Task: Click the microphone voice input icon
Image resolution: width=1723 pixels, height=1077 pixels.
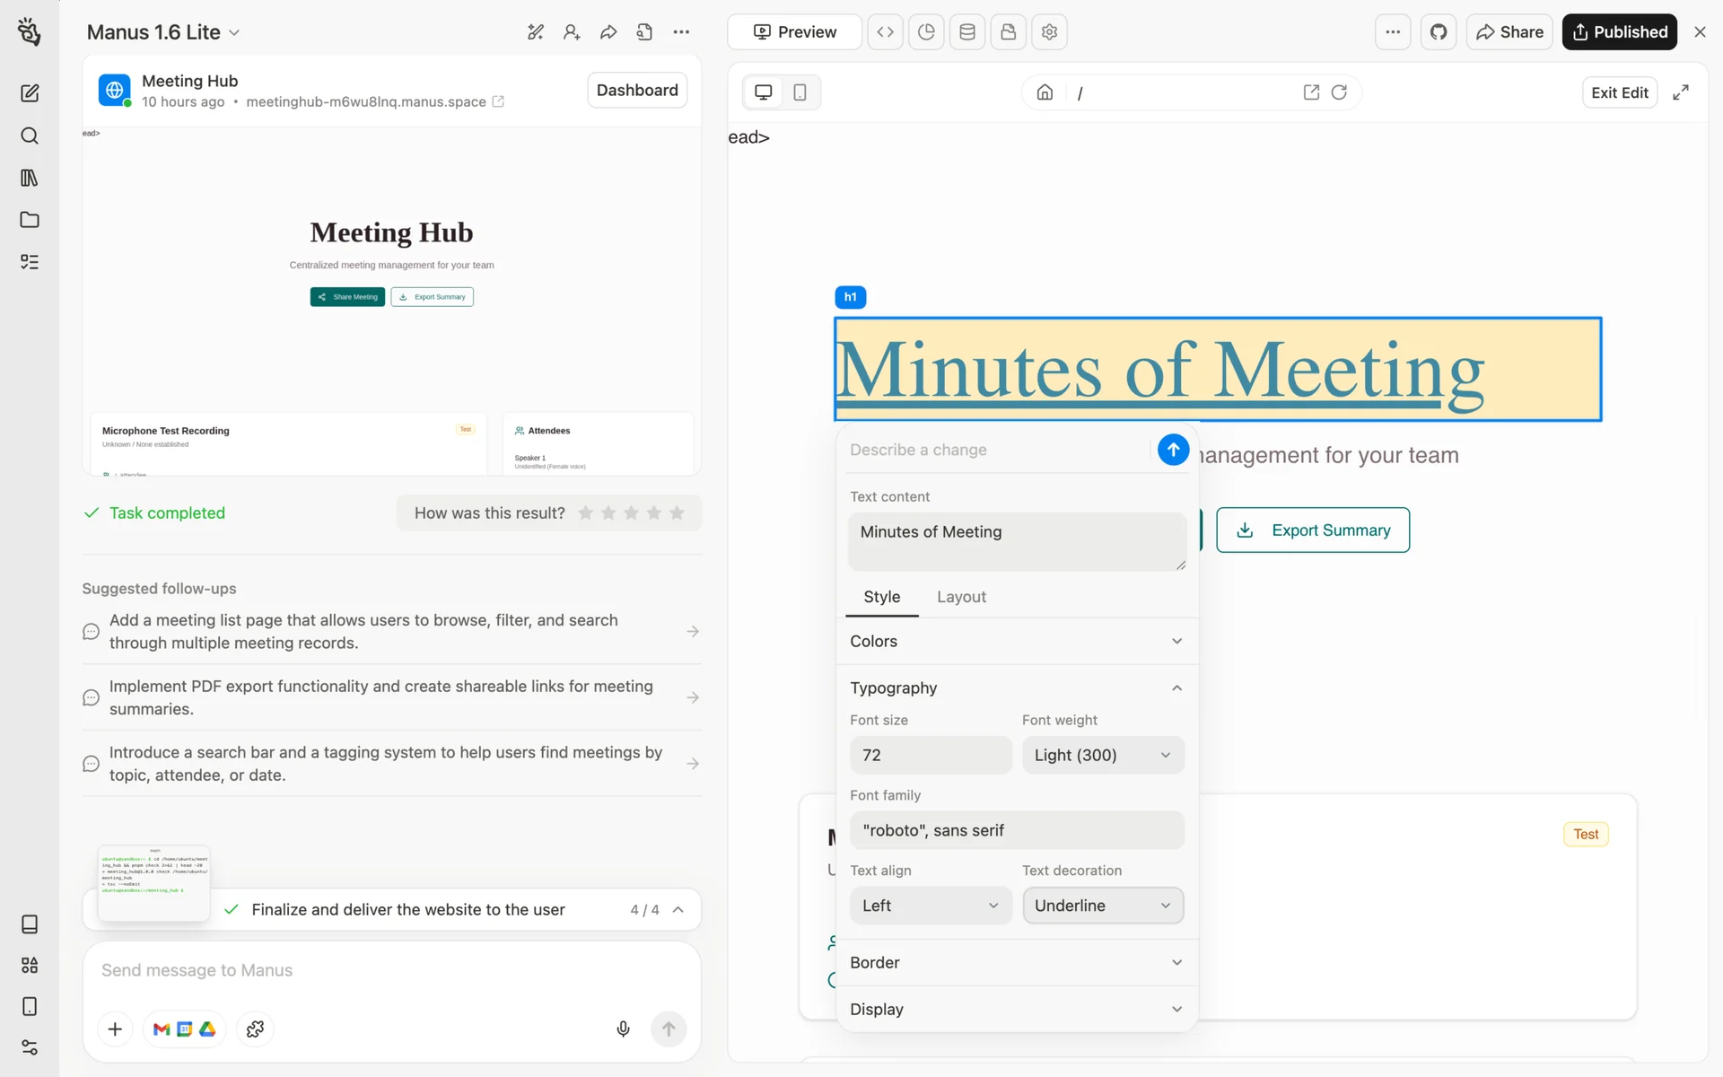Action: (623, 1029)
